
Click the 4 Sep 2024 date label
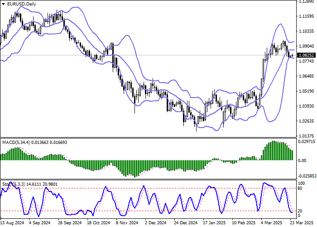39,223
